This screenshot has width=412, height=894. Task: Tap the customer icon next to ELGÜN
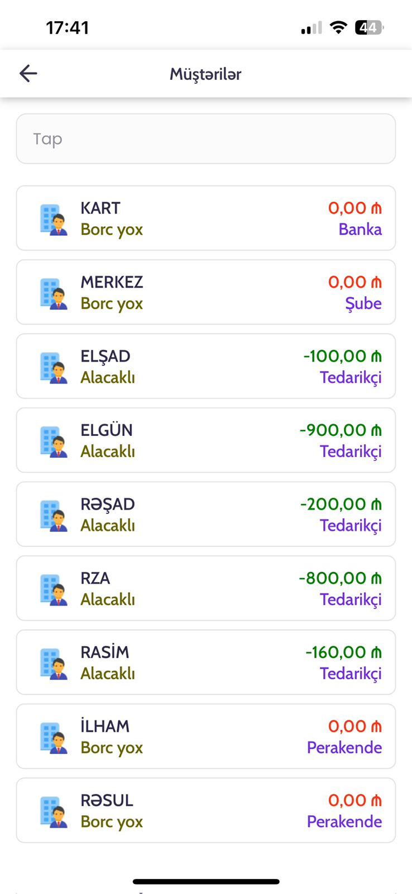[54, 441]
